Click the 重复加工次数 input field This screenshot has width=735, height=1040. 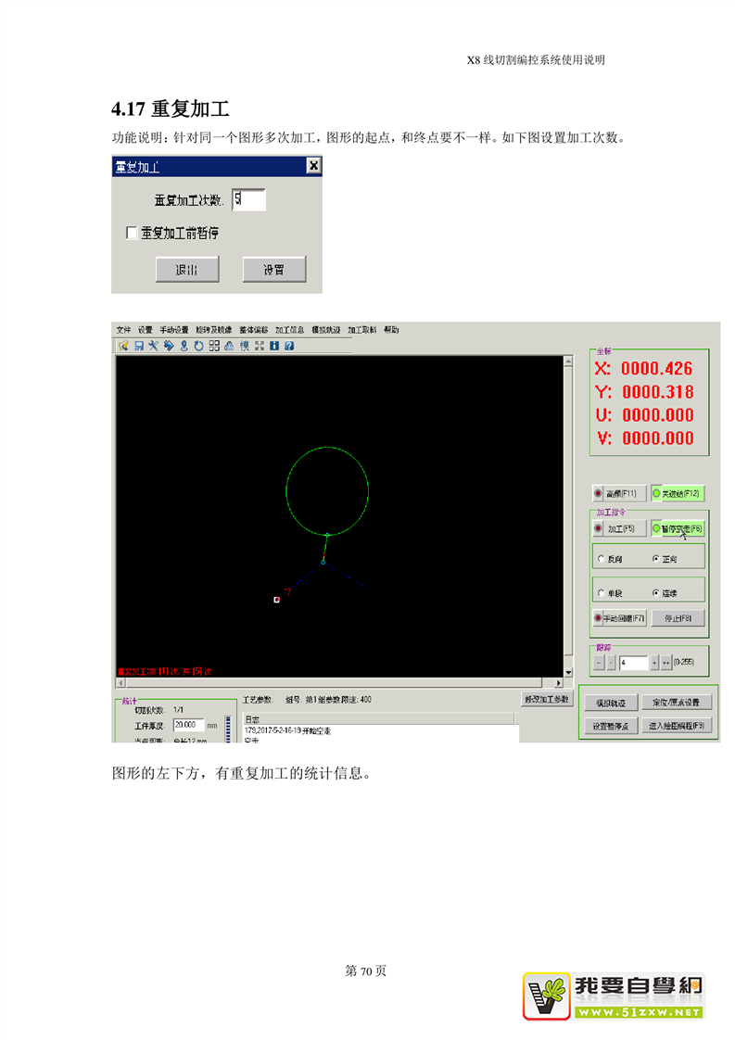pyautogui.click(x=248, y=199)
